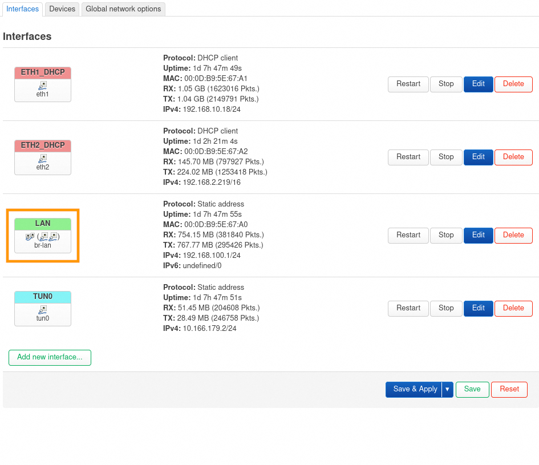
Task: Click the eth1 network device icon
Action: click(43, 85)
